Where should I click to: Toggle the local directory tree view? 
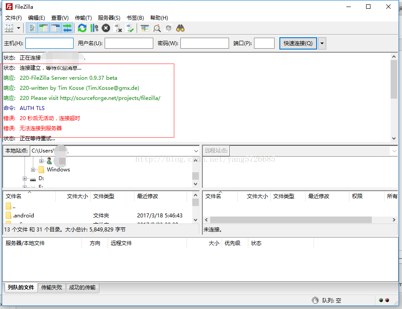click(x=44, y=28)
